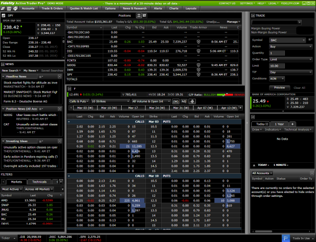The image size is (316, 242).
Task: Open the option chain panel menu icon
Action: click(70, 89)
